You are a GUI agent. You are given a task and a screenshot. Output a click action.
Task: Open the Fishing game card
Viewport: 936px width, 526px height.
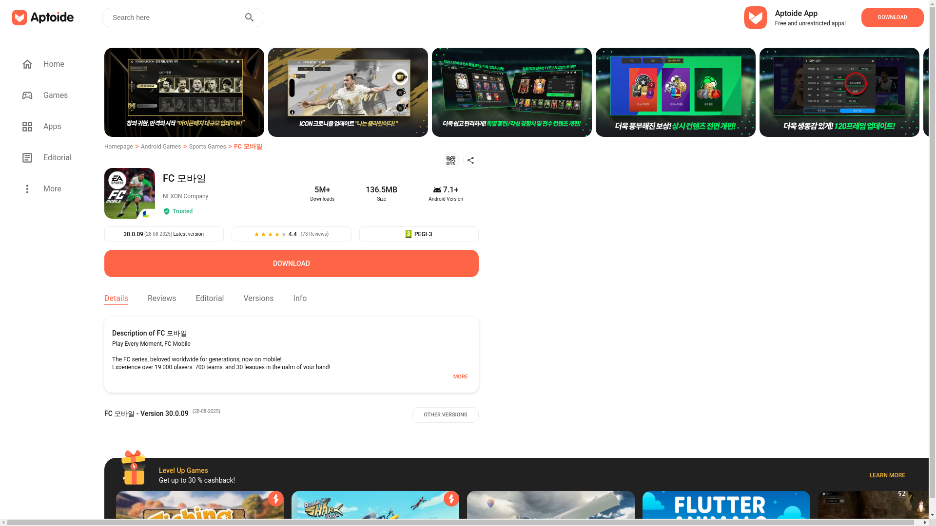pos(200,506)
